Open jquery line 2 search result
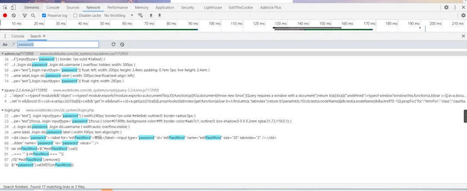Screen dimensions: 467x191 point(233,96)
